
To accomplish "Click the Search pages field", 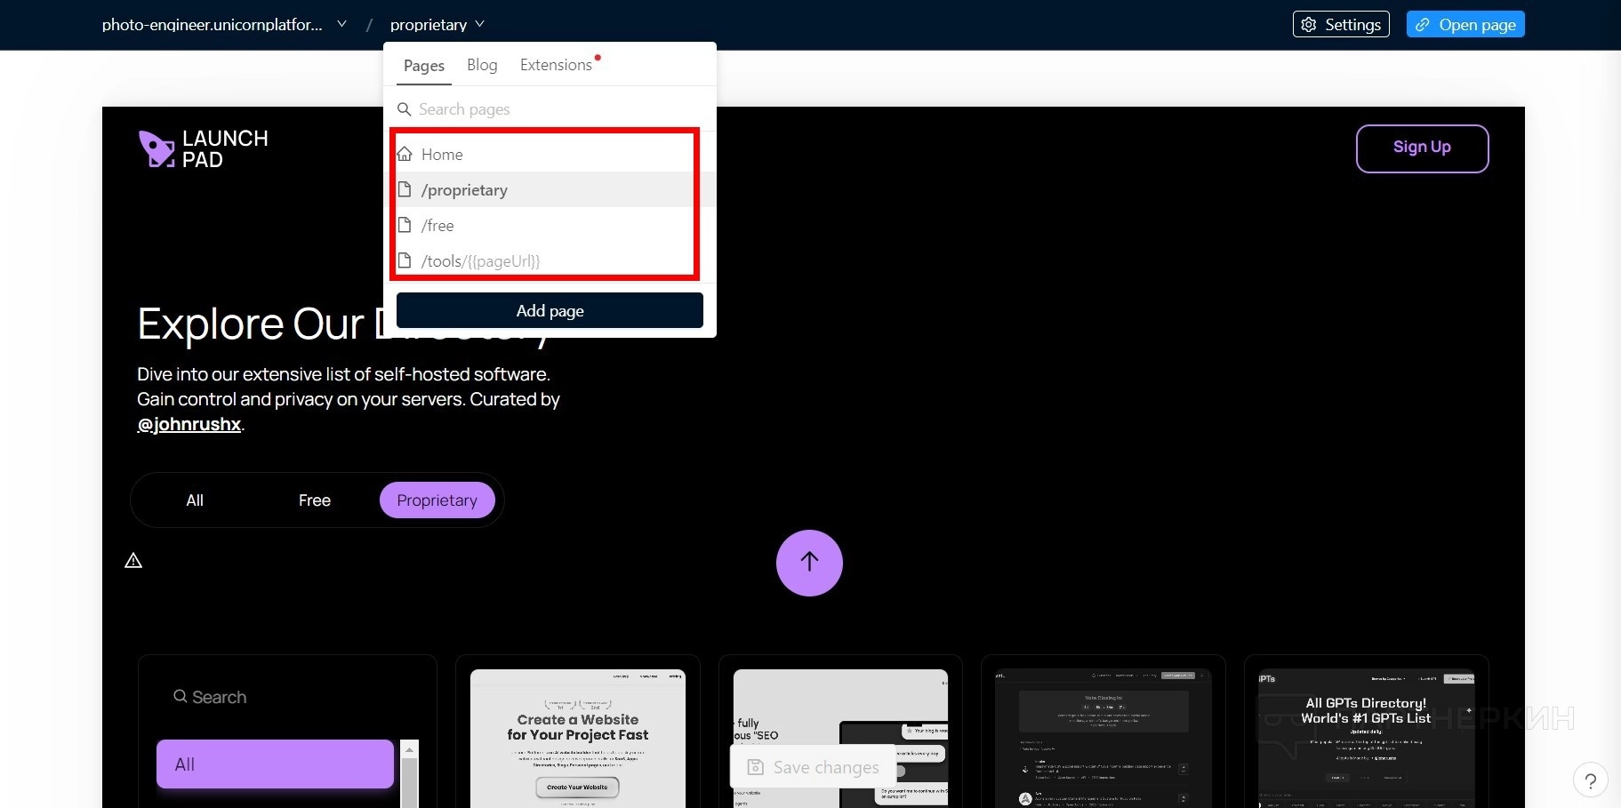I will pos(550,109).
